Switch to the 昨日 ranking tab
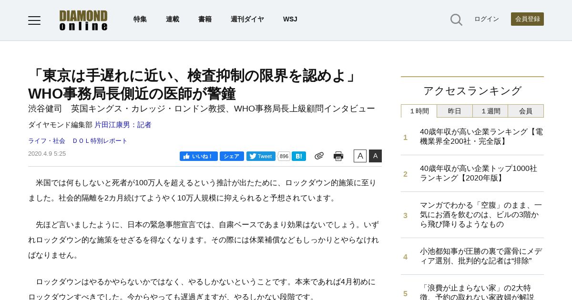Image resolution: width=572 pixels, height=300 pixels. tap(455, 111)
